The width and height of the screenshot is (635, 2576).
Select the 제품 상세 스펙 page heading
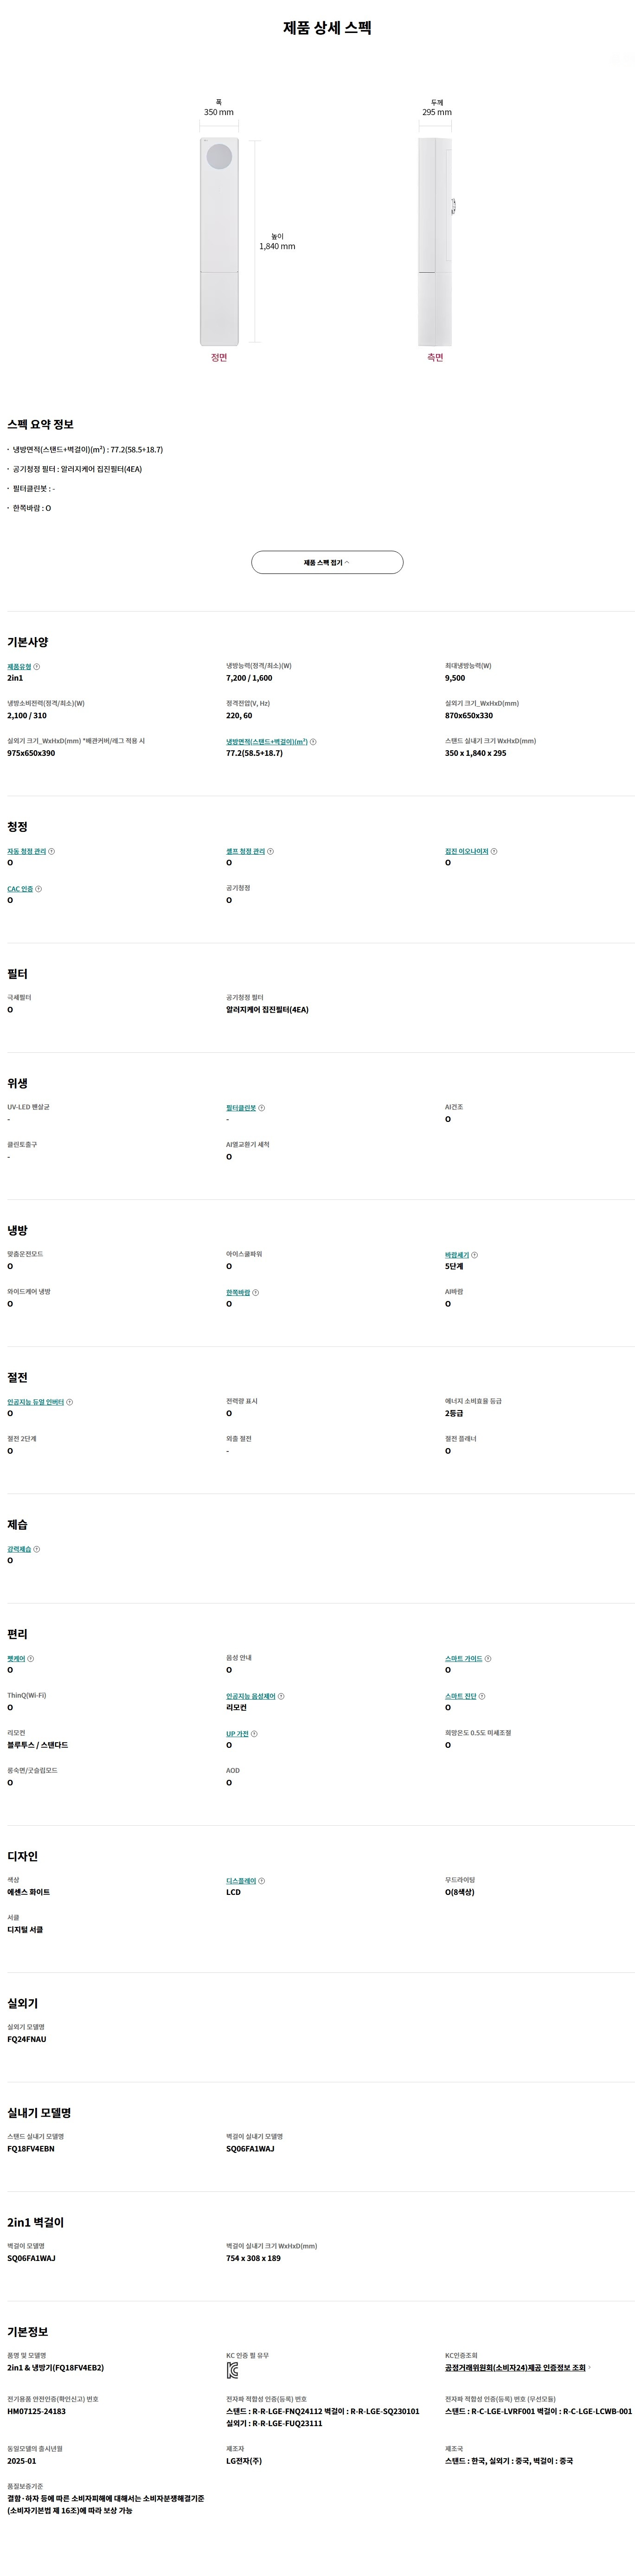pos(327,28)
